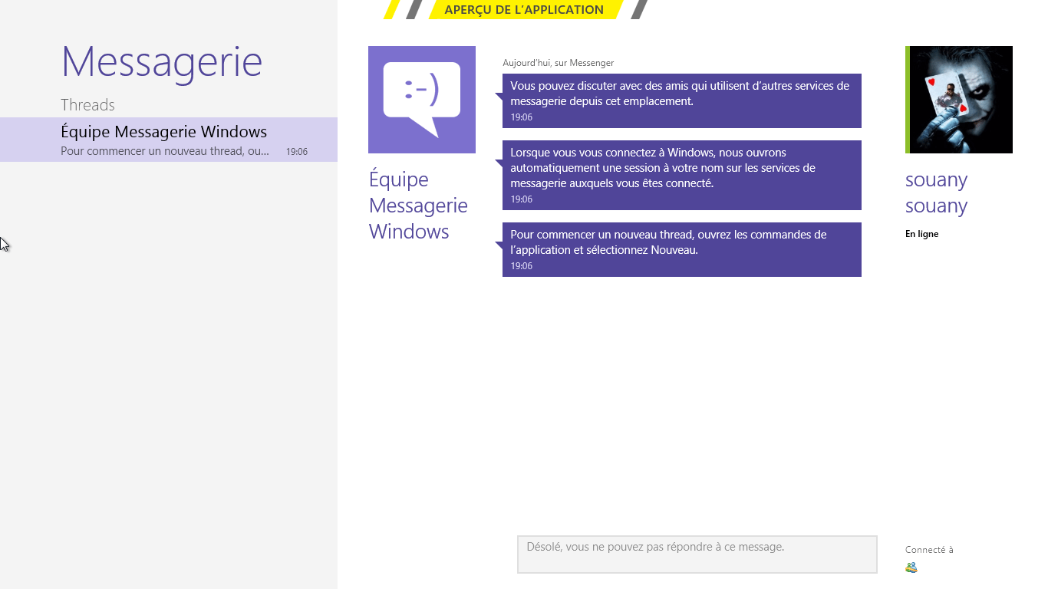Click the smiley chat bubble avatar

pyautogui.click(x=422, y=100)
